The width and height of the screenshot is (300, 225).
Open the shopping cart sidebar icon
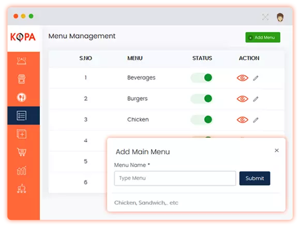(x=22, y=152)
